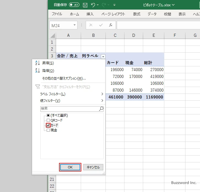This screenshot has height=192, width=200.
Task: Click the greyed Redo icon
Action: pos(104,5)
